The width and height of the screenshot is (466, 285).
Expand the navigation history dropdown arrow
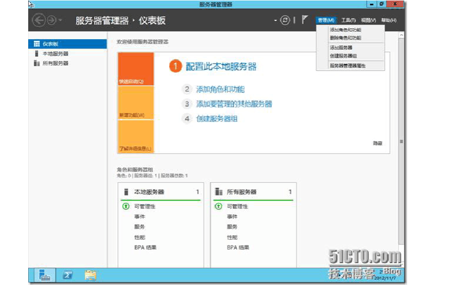(61, 20)
